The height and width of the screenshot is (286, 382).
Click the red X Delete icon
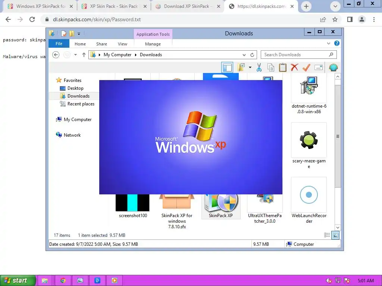294,67
